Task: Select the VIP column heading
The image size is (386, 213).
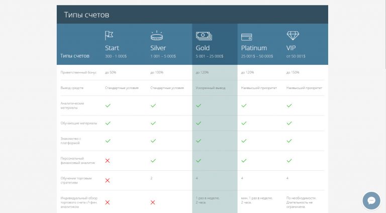Action: coord(291,48)
